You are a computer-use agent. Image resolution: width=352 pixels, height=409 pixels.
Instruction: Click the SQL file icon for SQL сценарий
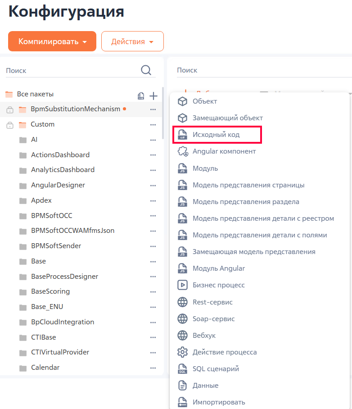coord(182,369)
